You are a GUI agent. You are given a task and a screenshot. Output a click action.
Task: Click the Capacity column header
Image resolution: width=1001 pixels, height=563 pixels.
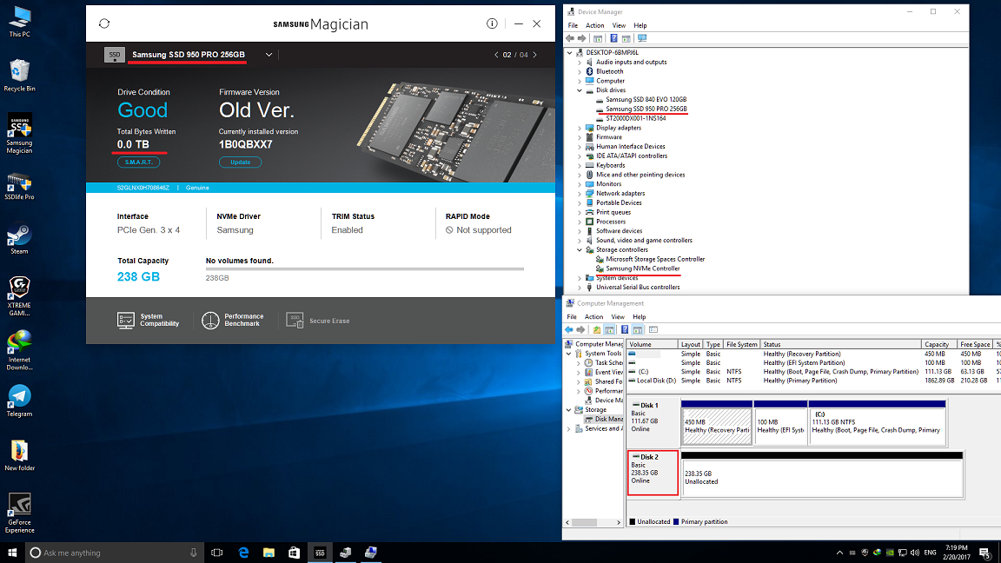[x=937, y=345]
